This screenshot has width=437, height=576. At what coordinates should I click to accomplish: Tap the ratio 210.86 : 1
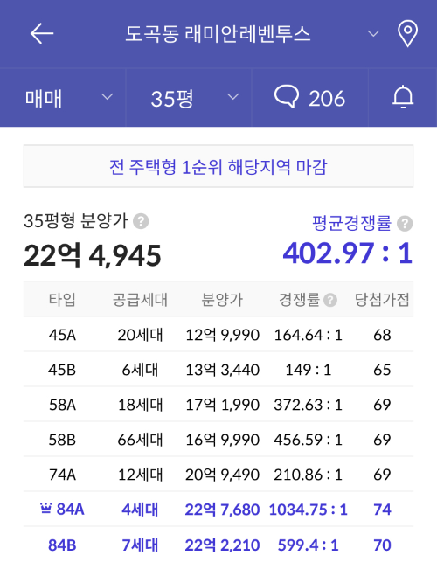click(x=309, y=475)
